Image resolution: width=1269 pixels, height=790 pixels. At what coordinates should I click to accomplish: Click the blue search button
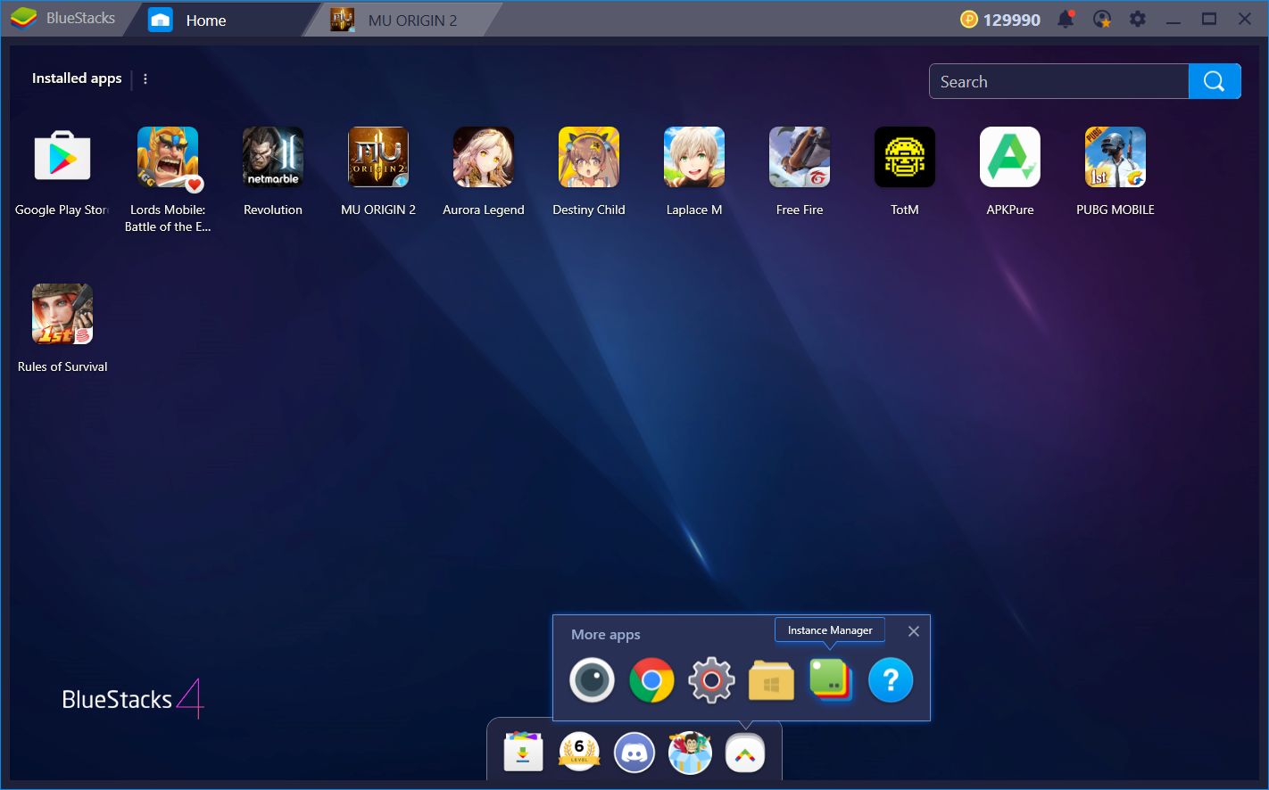click(x=1215, y=81)
